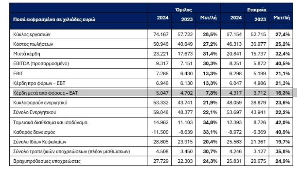301x169 pixels.
Task: Click the Καθαρός δανεισμός value -11.500
Action: (160, 132)
